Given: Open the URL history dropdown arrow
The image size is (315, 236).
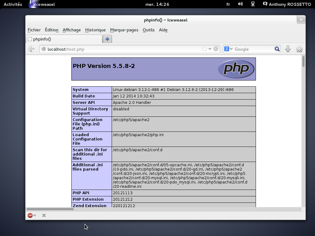Looking at the screenshot, I should point(210,49).
